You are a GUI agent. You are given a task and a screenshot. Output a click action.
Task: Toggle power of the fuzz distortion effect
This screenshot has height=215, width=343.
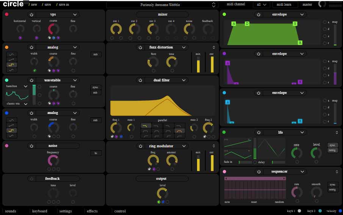tap(141, 47)
